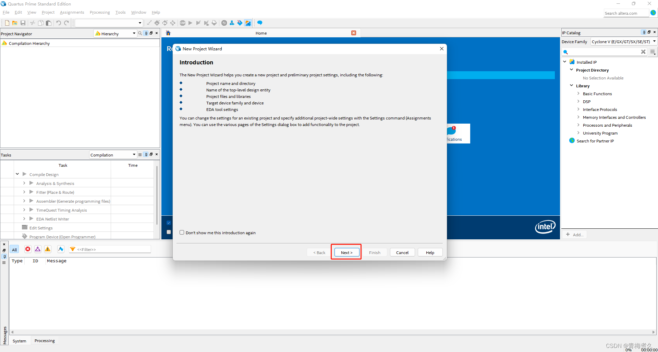This screenshot has width=658, height=352.
Task: Click the Add... button in IP Catalog
Action: [575, 235]
